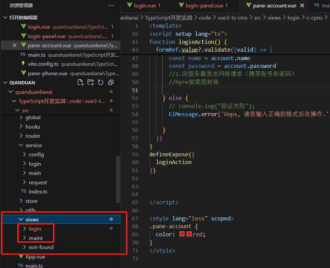Click ElMessage on line 54
This screenshot has width=330, height=268.
click(183, 114)
